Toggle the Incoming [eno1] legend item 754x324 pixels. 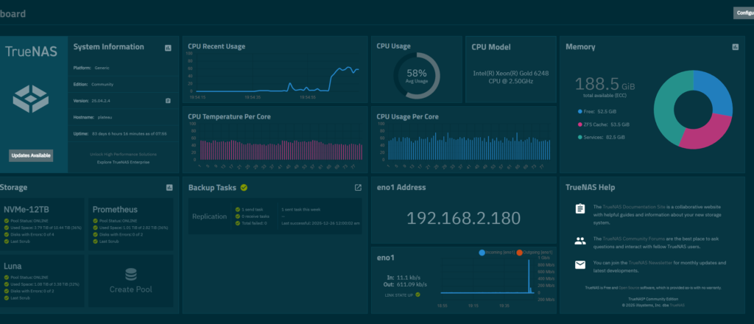click(496, 252)
